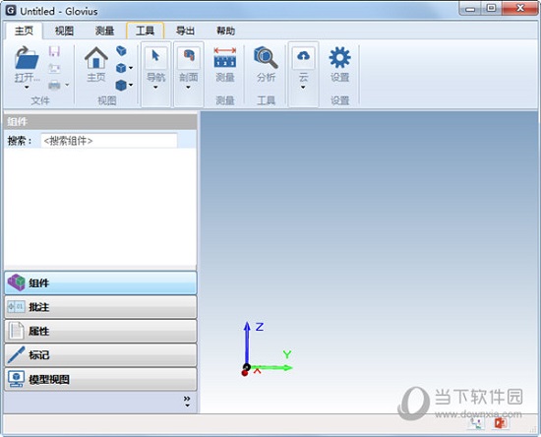Expand the middle cube view arrow
This screenshot has width=541, height=437.
tap(131, 68)
